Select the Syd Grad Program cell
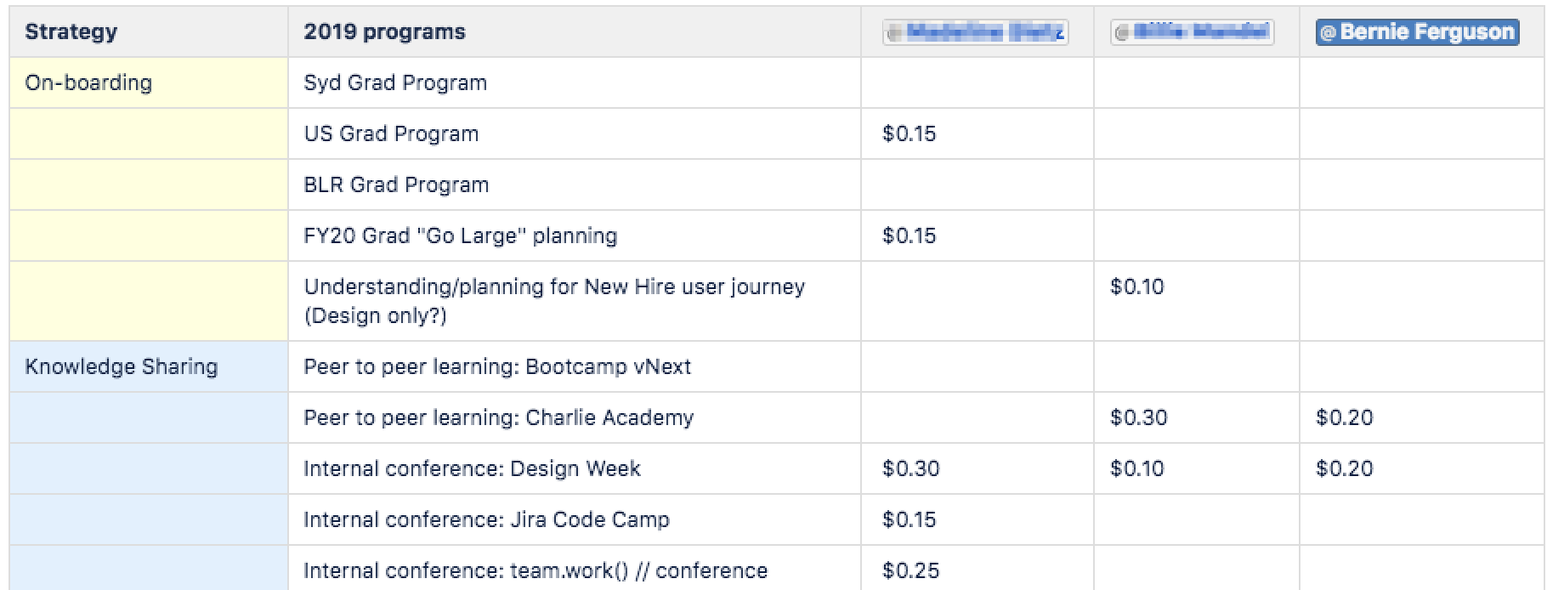1564x590 pixels. (575, 82)
